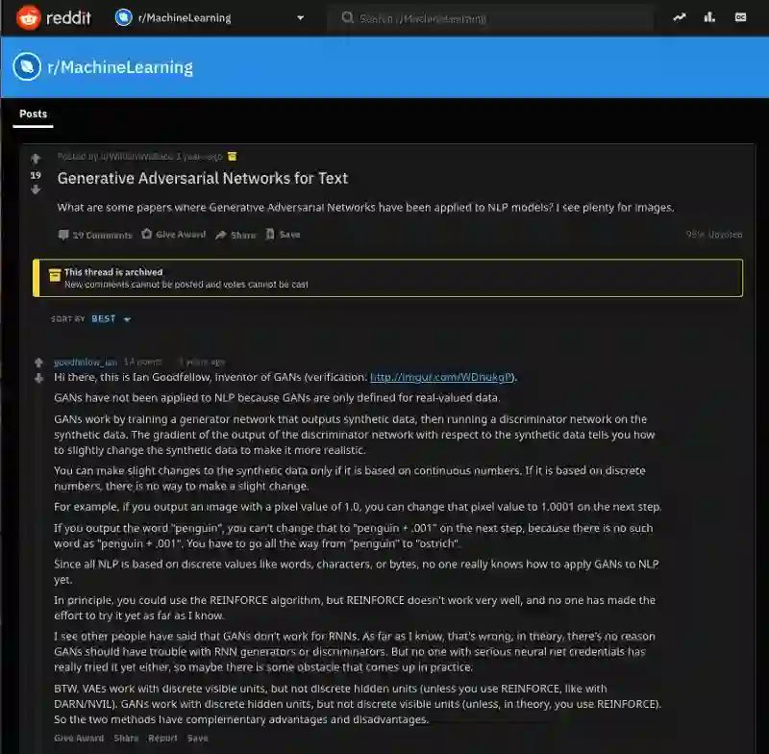
Task: Click Report under goodfellow_ian's comment
Action: click(162, 739)
